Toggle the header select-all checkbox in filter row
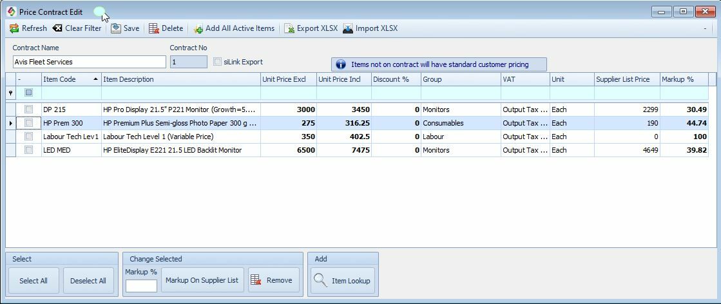Screen dimensions: 721x304 coord(28,93)
